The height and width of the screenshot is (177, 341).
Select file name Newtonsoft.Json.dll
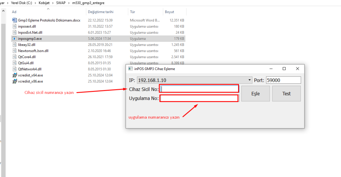pyautogui.click(x=33, y=51)
